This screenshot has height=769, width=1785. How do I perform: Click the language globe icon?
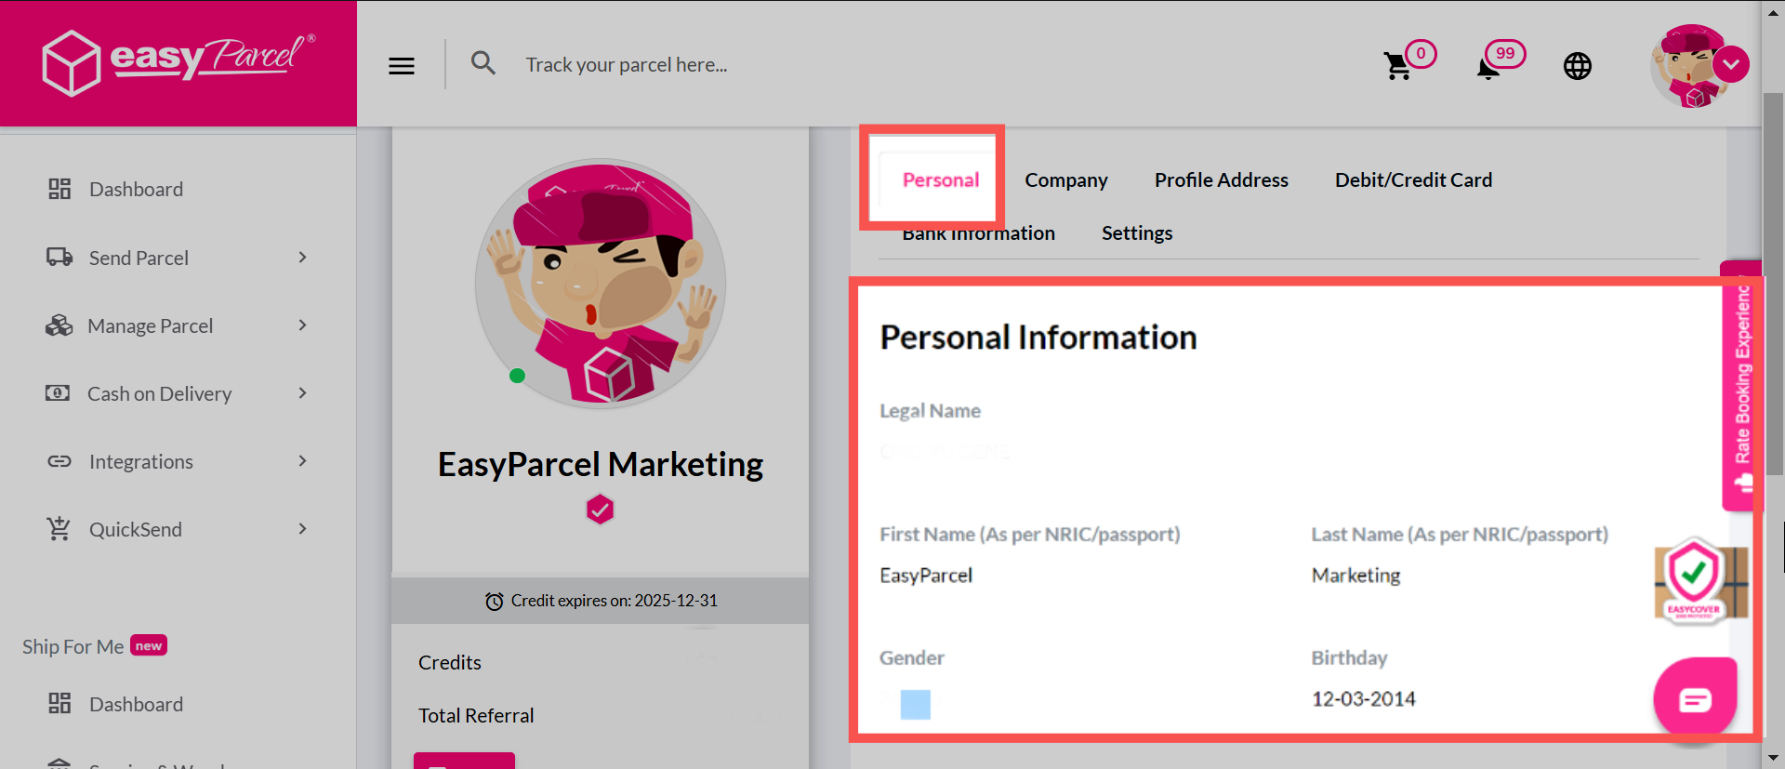pos(1578,66)
